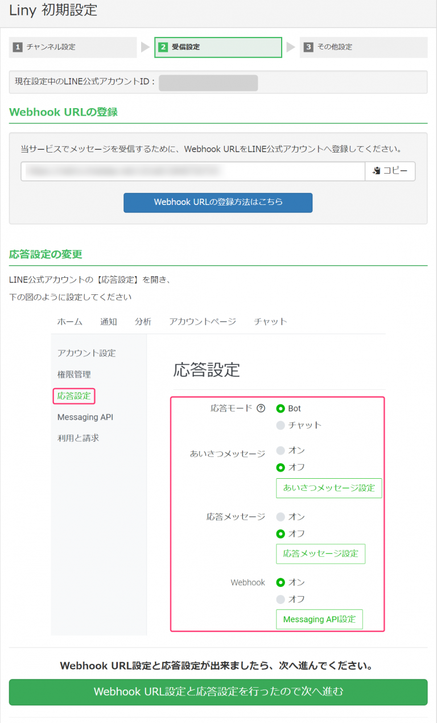The image size is (437, 723).
Task: Turn 応答メッセージ on
Action: pyautogui.click(x=281, y=517)
